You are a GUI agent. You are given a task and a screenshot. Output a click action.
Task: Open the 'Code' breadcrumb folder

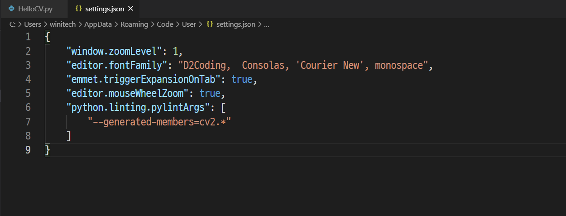pos(165,24)
